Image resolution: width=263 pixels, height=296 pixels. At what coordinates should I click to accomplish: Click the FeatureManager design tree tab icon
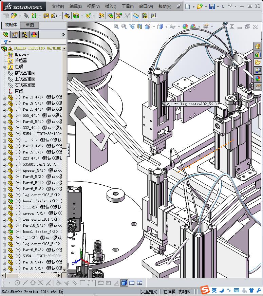(5, 34)
